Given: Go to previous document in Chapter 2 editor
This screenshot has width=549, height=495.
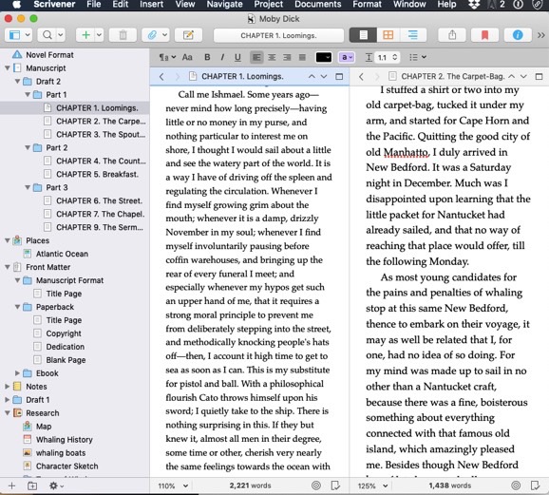Looking at the screenshot, I should 512,76.
